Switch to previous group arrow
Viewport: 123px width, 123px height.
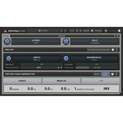click(x=115, y=36)
